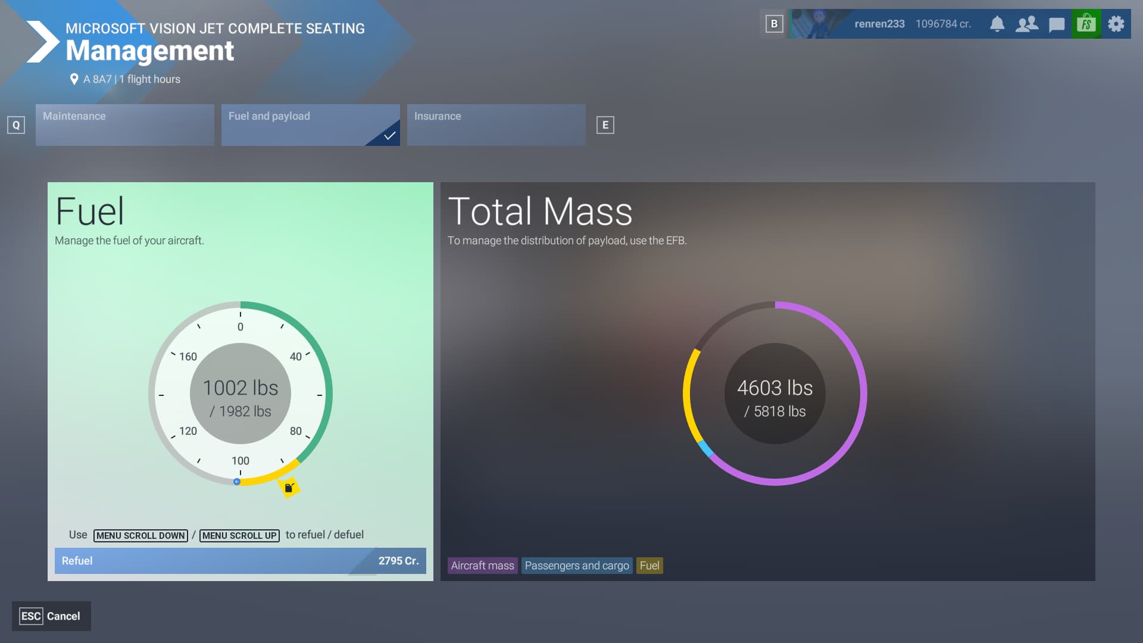1143x643 pixels.
Task: Open the settings gear
Action: [x=1114, y=24]
